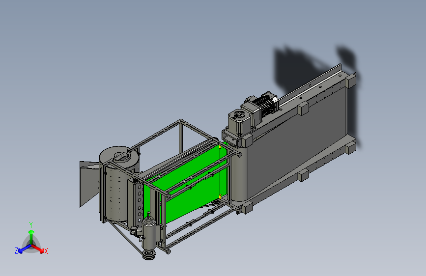
Task: Select the round lid on top of drum
Action: (119, 156)
